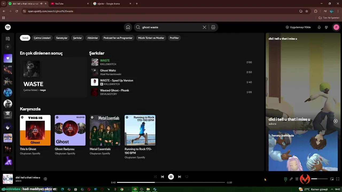Image resolution: width=342 pixels, height=192 pixels.
Task: Skip to next track
Action: (180, 177)
